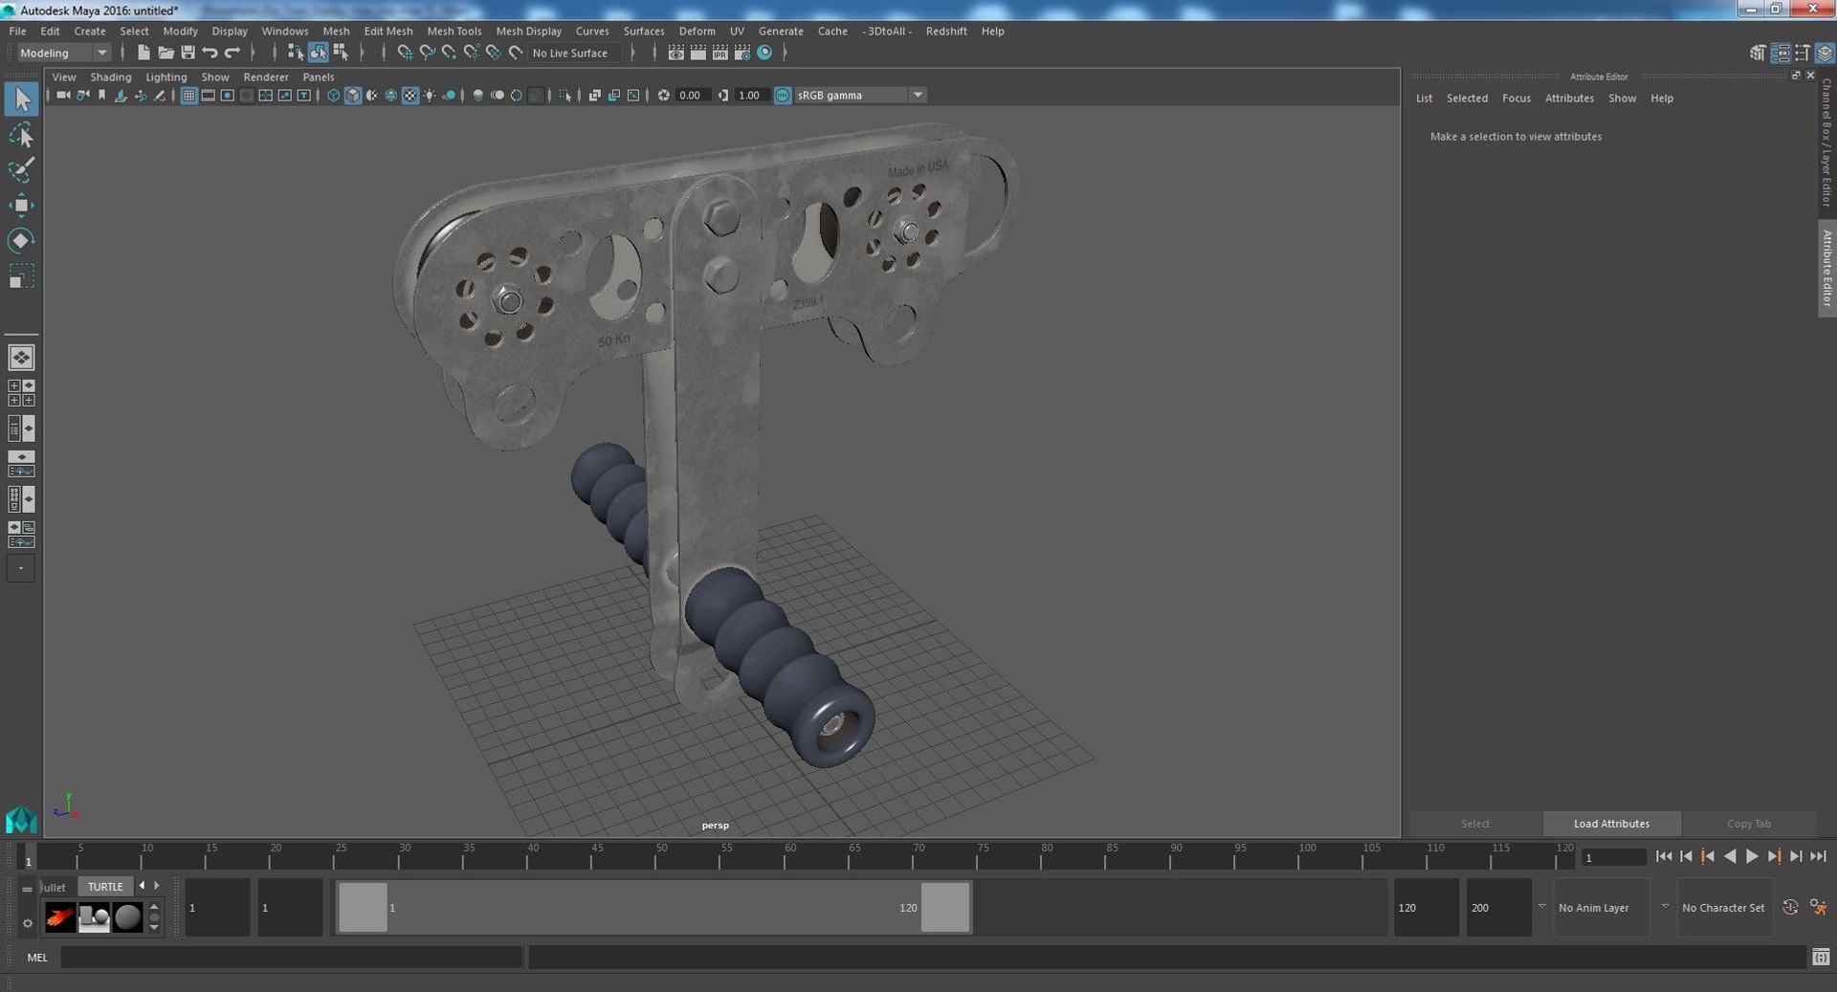Viewport: 1837px width, 992px height.
Task: Select the TURTLE shelf tab
Action: (105, 887)
